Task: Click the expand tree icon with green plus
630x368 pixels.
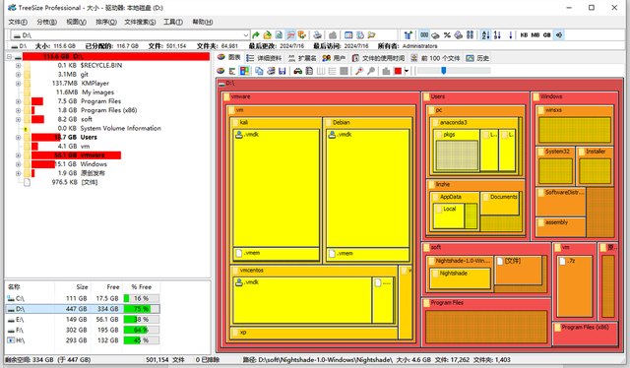Action: tap(409, 35)
